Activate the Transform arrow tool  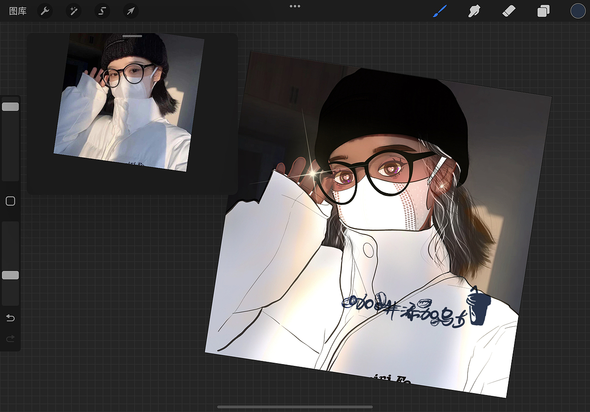[131, 11]
